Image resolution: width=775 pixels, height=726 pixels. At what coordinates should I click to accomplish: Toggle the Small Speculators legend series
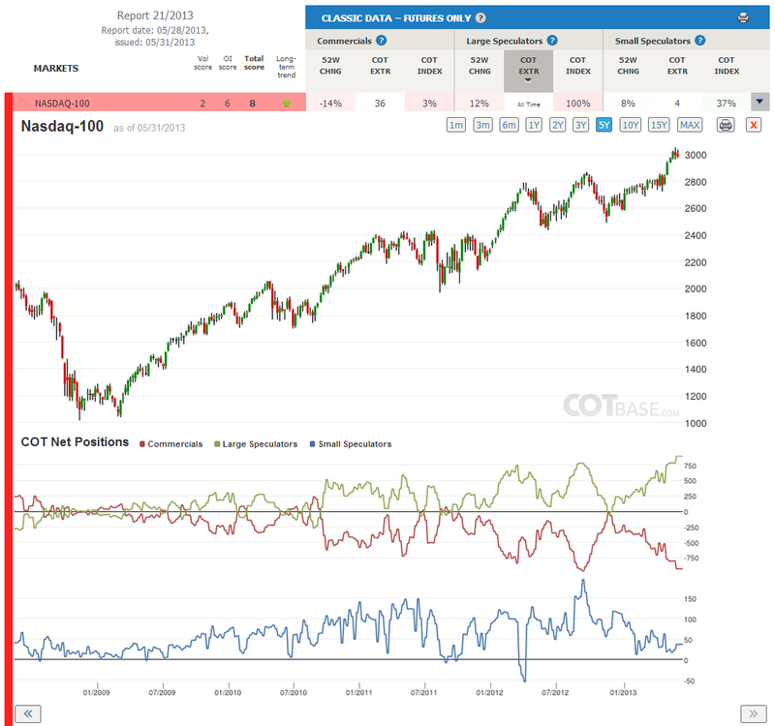tap(351, 444)
